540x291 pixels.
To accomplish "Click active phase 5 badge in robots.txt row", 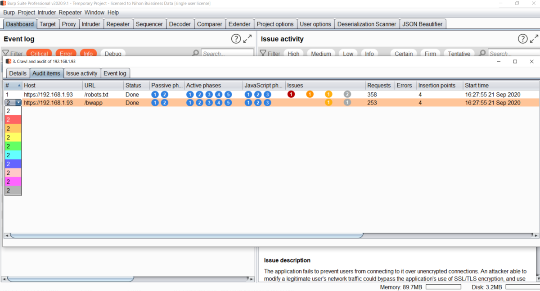I will click(x=228, y=94).
